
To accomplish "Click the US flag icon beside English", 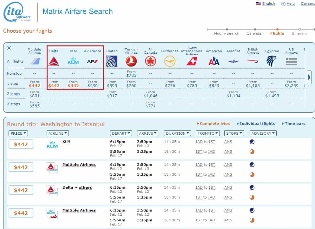I will click(259, 3).
